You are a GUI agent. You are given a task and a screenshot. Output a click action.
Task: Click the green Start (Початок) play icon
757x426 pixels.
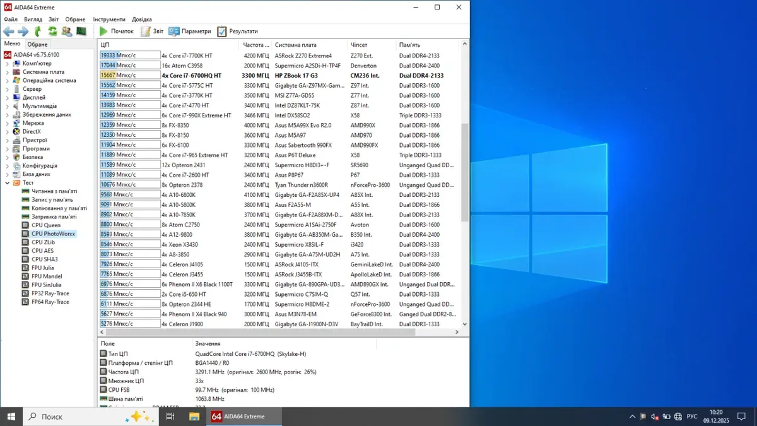tap(104, 31)
